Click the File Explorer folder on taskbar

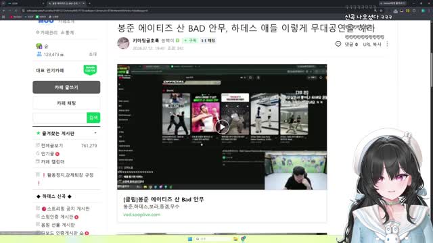click(x=235, y=239)
